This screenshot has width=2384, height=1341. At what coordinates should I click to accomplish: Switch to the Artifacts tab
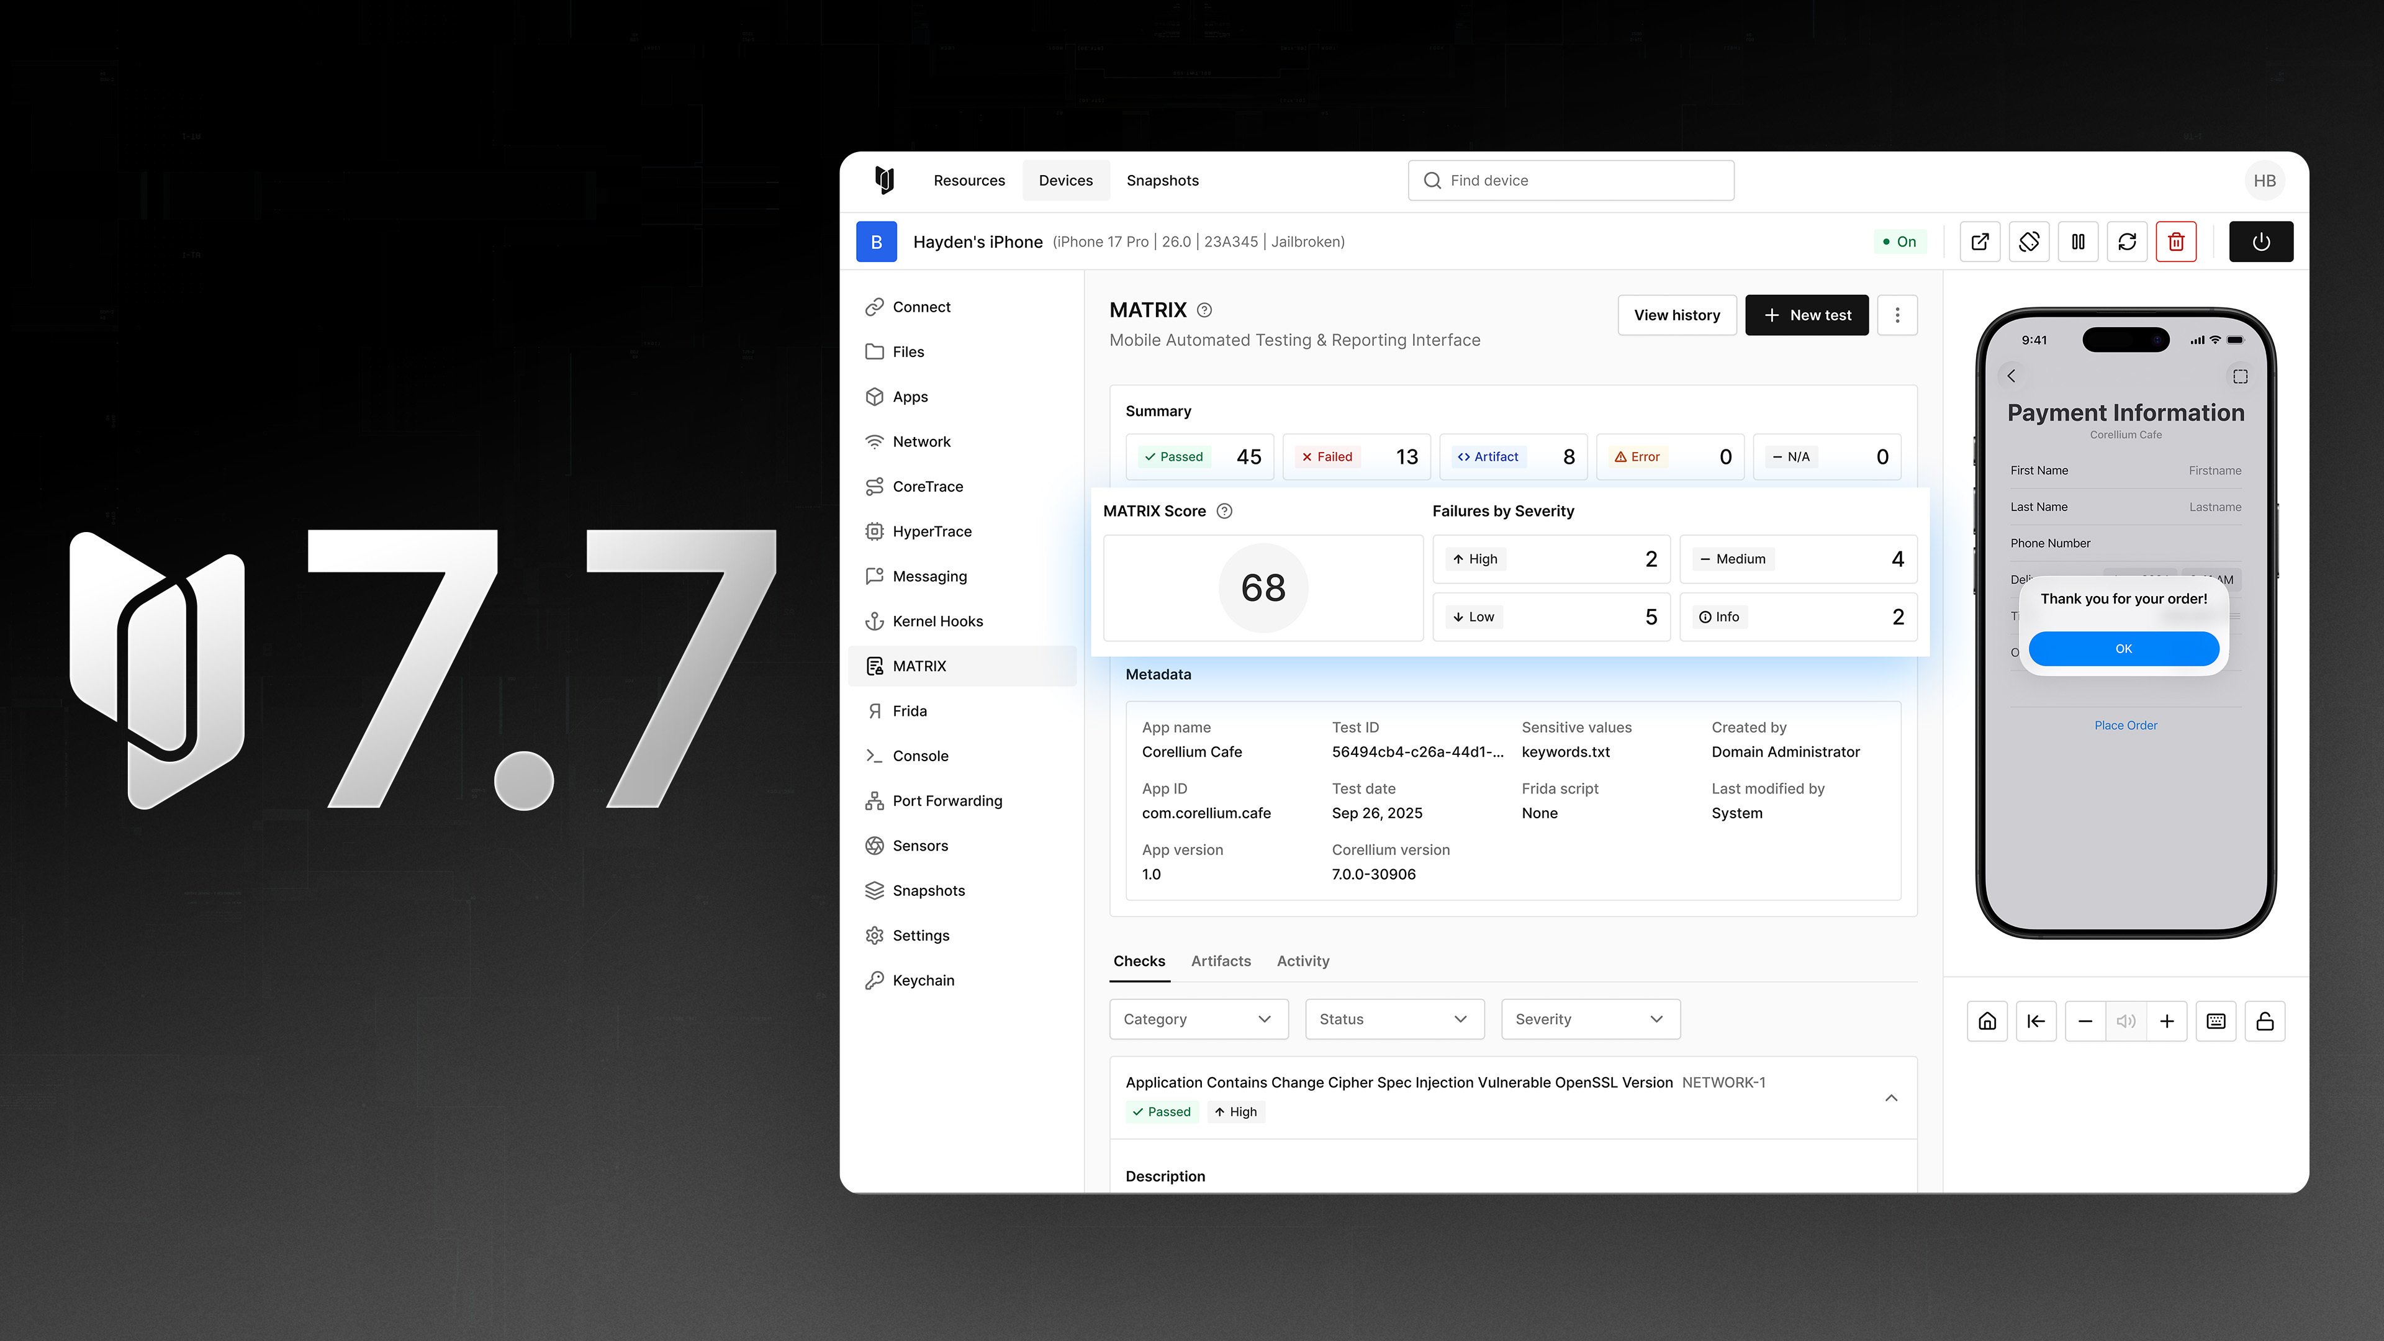[1220, 960]
